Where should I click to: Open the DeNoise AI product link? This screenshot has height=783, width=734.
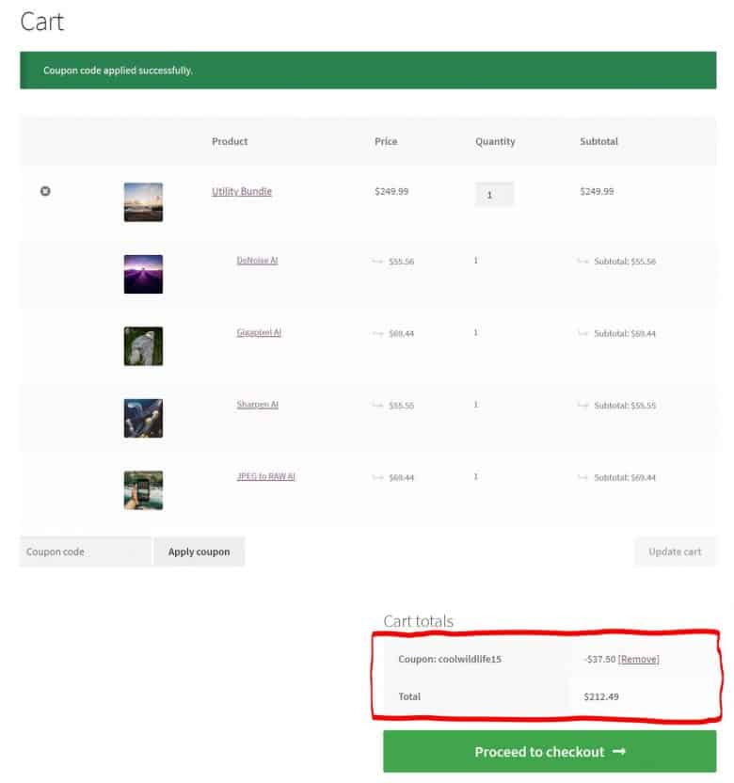257,261
